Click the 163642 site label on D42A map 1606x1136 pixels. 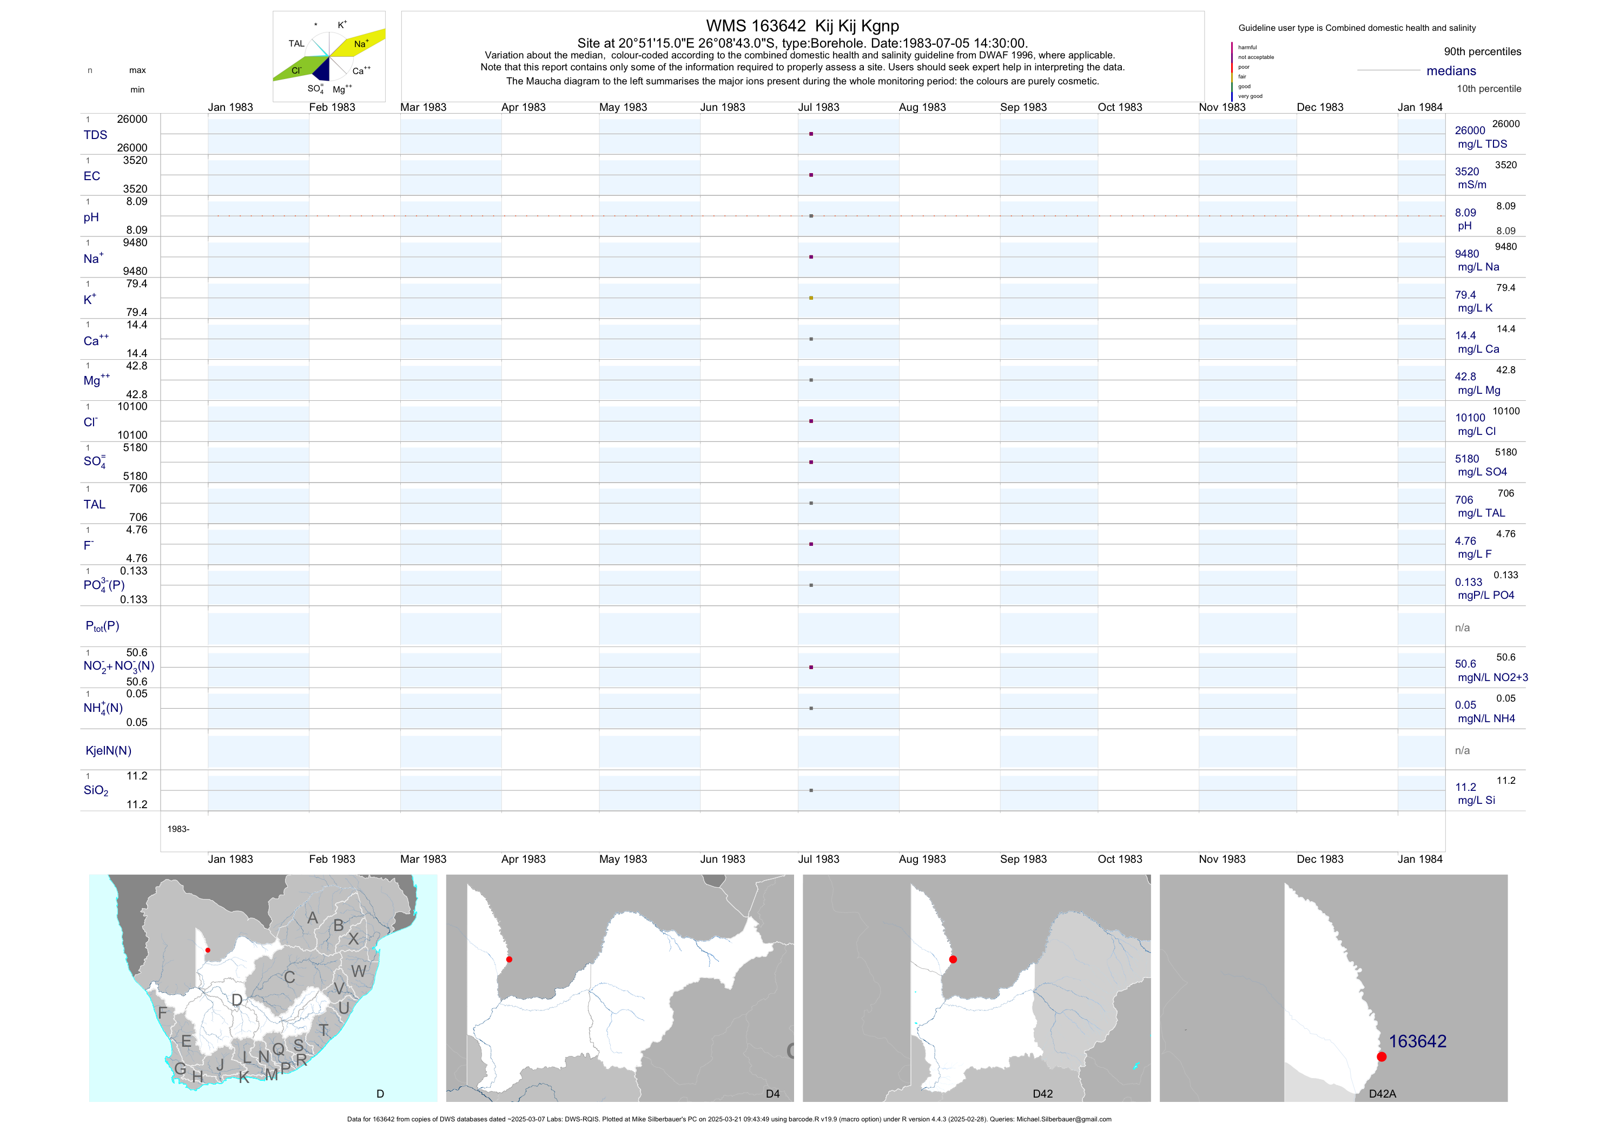click(1417, 1041)
